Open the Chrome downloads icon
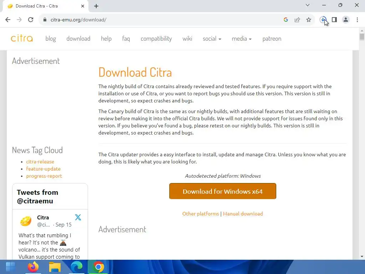Screen dimensions: 365x274 323,20
